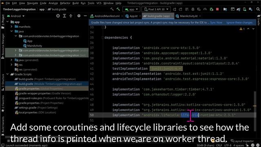Click the Sync Now link
This screenshot has height=147, width=261.
[x=216, y=22]
